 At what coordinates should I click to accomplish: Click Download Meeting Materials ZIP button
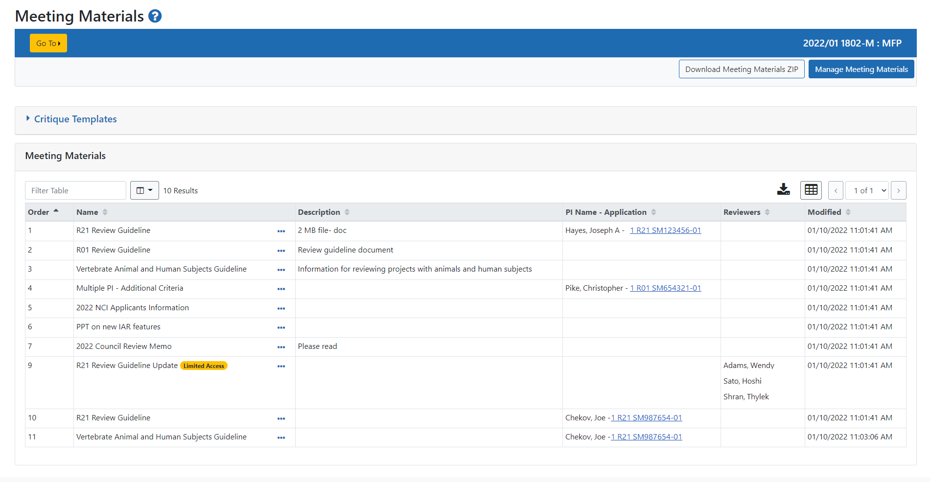pyautogui.click(x=742, y=69)
